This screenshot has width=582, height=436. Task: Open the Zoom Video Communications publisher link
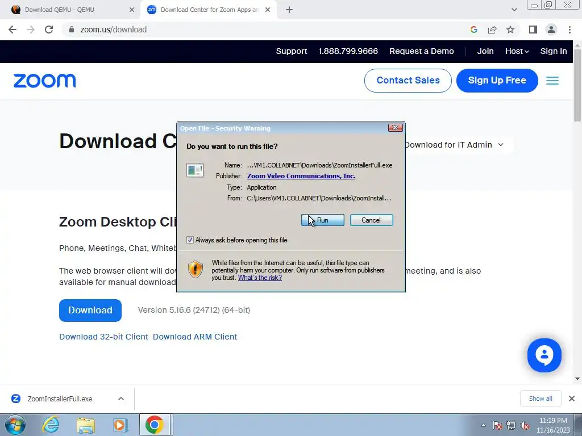(301, 176)
